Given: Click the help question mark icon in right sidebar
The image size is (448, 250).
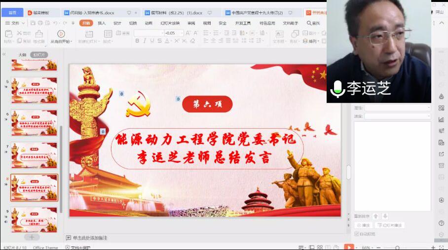Looking at the screenshot, I should pyautogui.click(x=441, y=223).
